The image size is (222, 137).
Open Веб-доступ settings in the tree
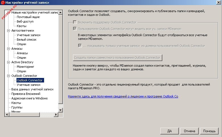(25, 21)
